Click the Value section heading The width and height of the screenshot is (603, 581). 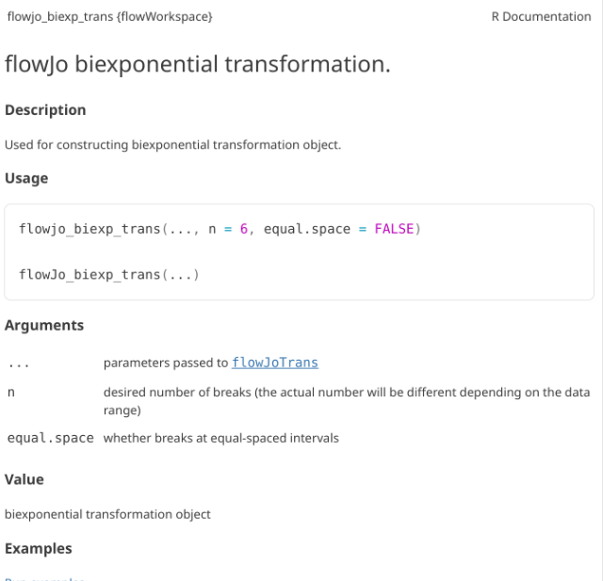click(x=24, y=479)
